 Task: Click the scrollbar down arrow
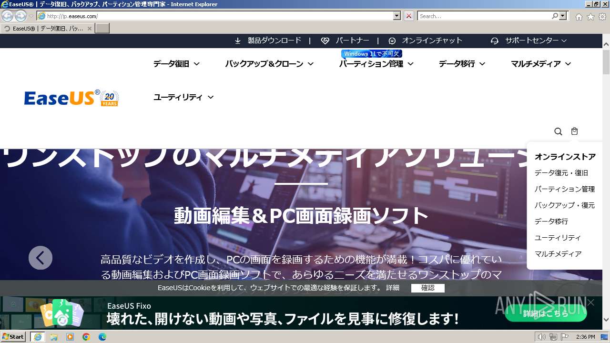coord(606,320)
